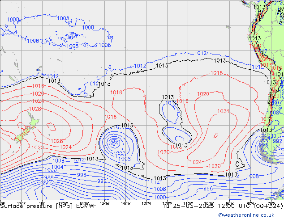
Task: Select the 140W longitude label
Action: coord(125,204)
